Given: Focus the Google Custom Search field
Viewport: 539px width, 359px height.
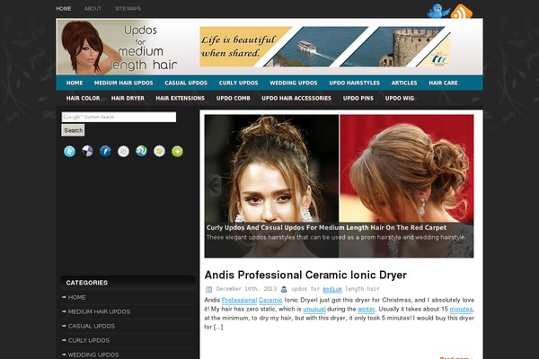Looking at the screenshot, I should pyautogui.click(x=119, y=117).
